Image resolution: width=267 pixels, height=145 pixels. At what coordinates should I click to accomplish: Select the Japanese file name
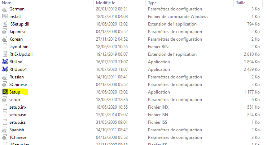[18, 32]
